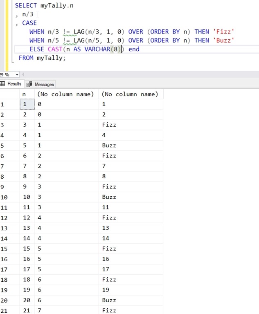
Task: Select the Results tab
Action: (x=14, y=84)
